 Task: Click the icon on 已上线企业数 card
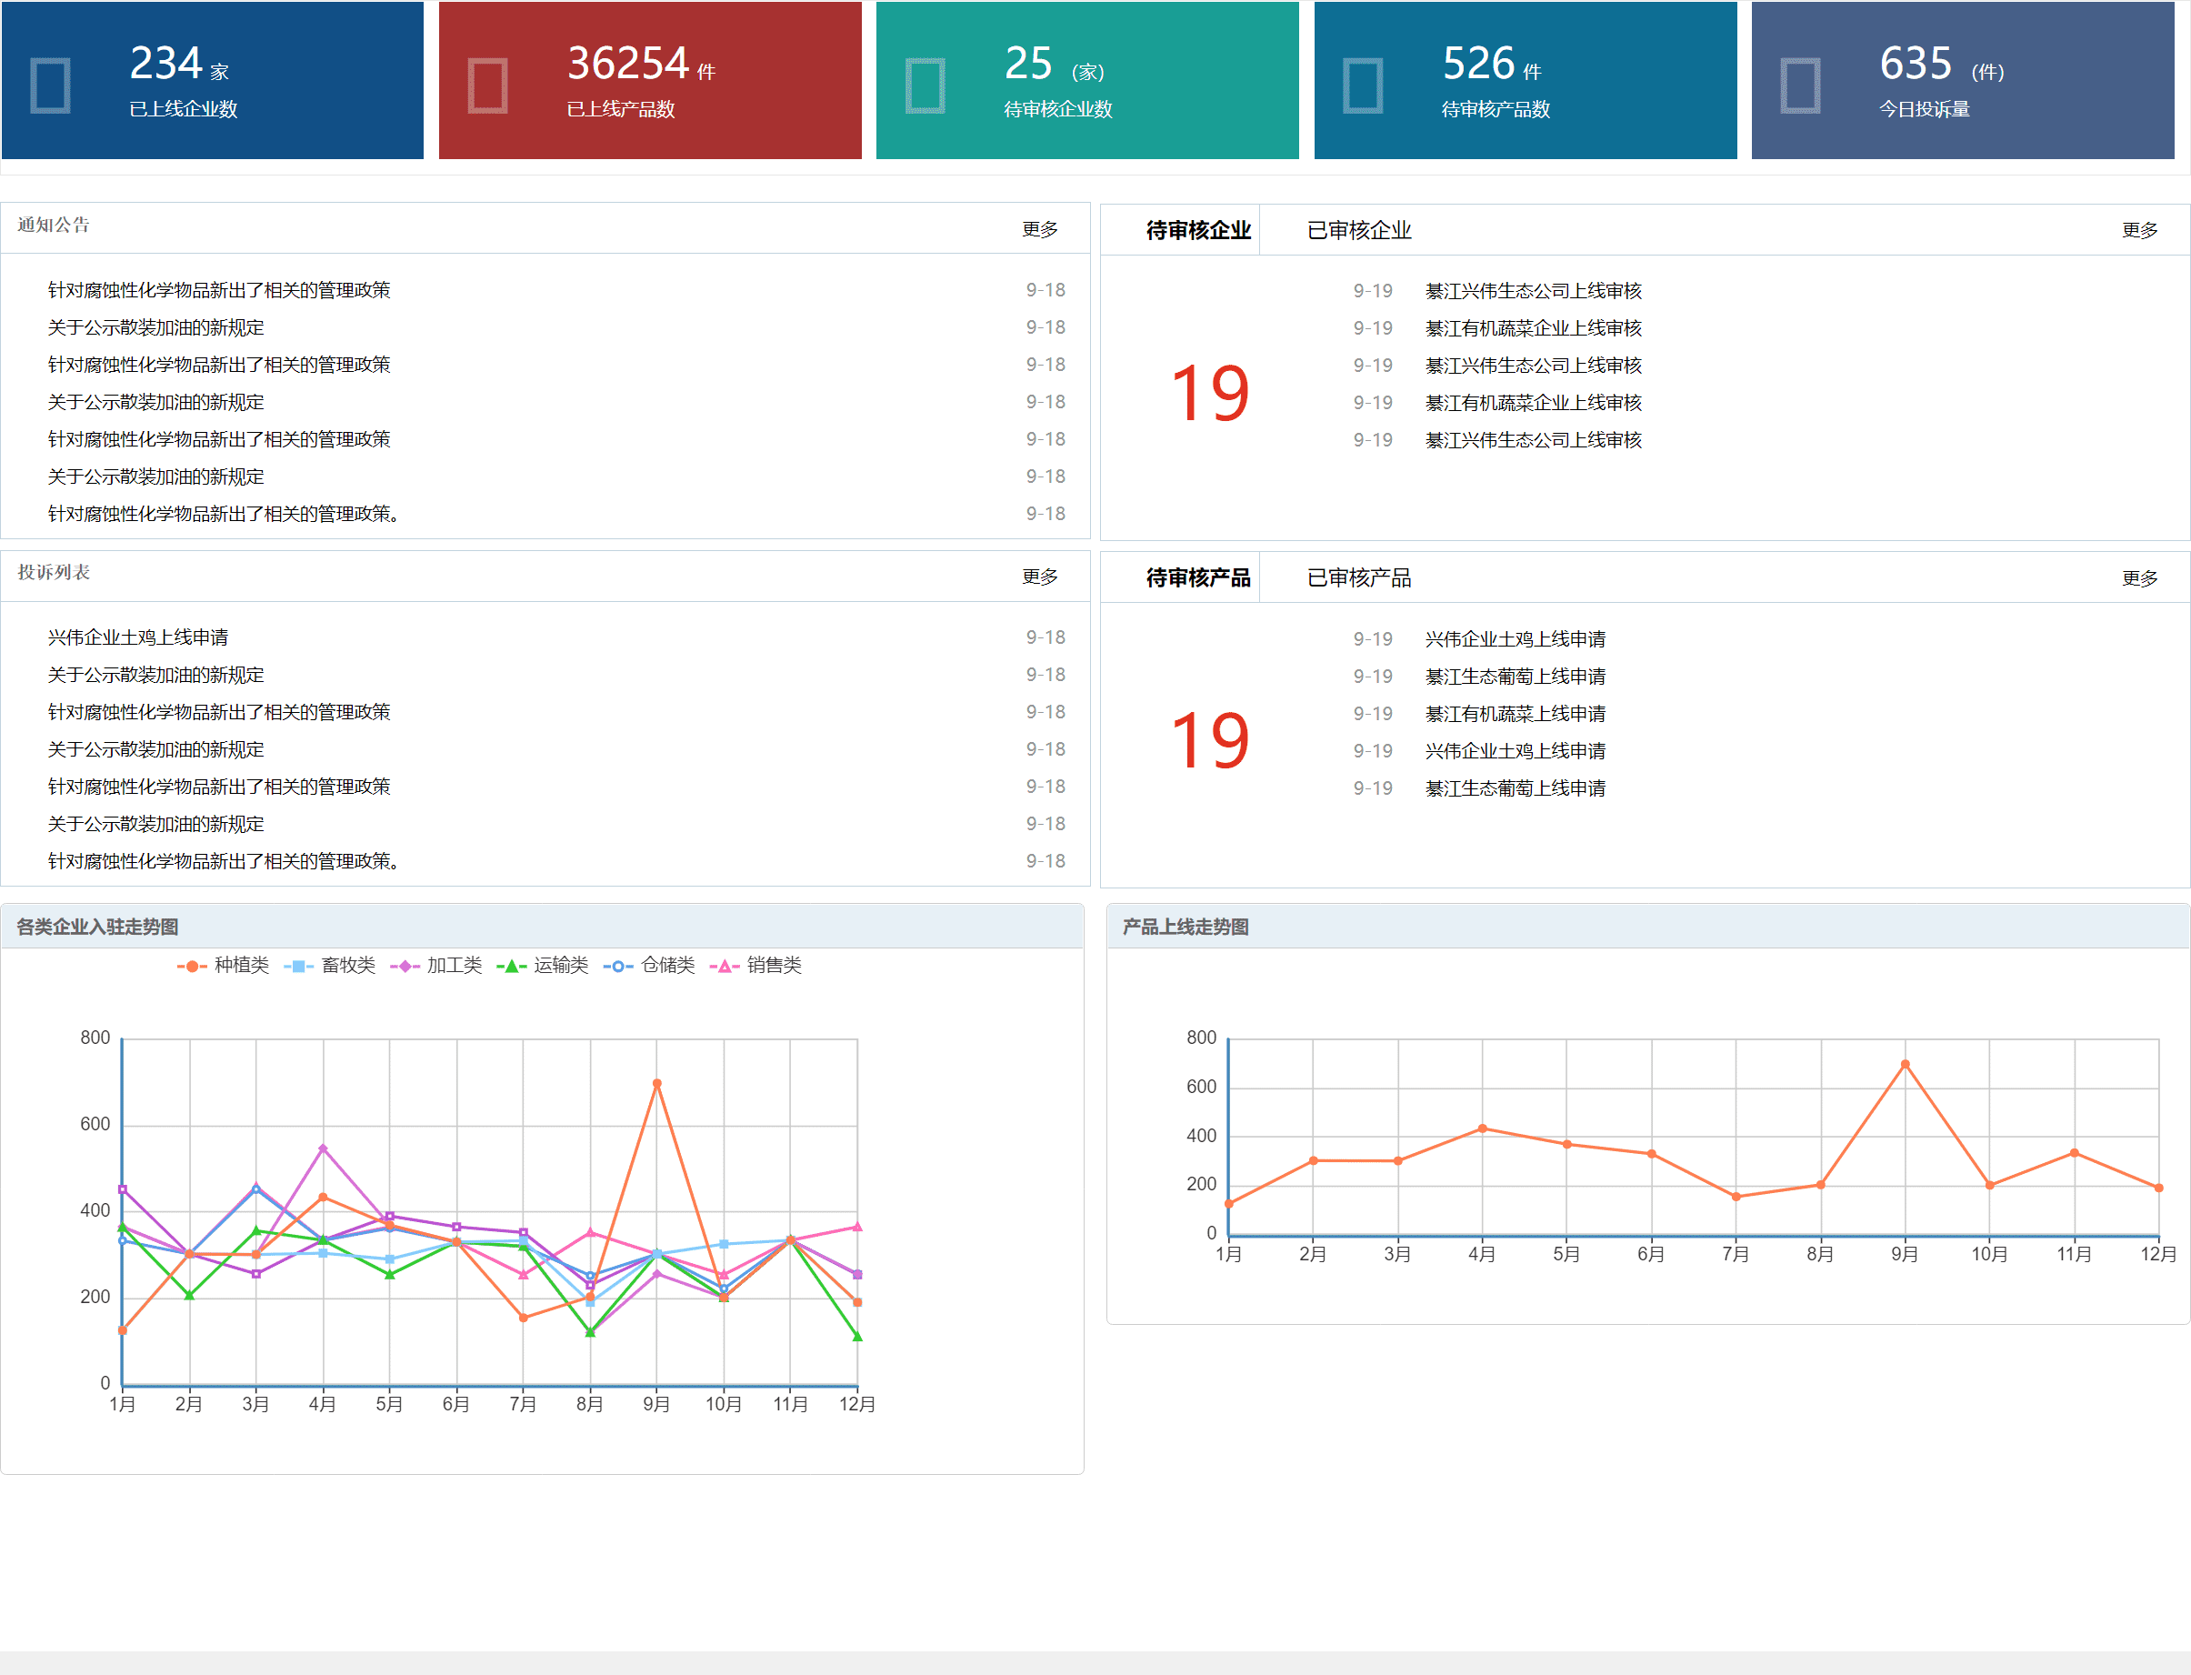50,85
